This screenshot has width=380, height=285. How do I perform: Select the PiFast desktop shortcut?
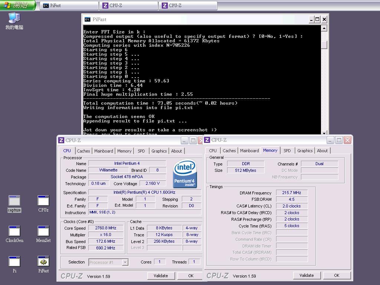(x=43, y=264)
